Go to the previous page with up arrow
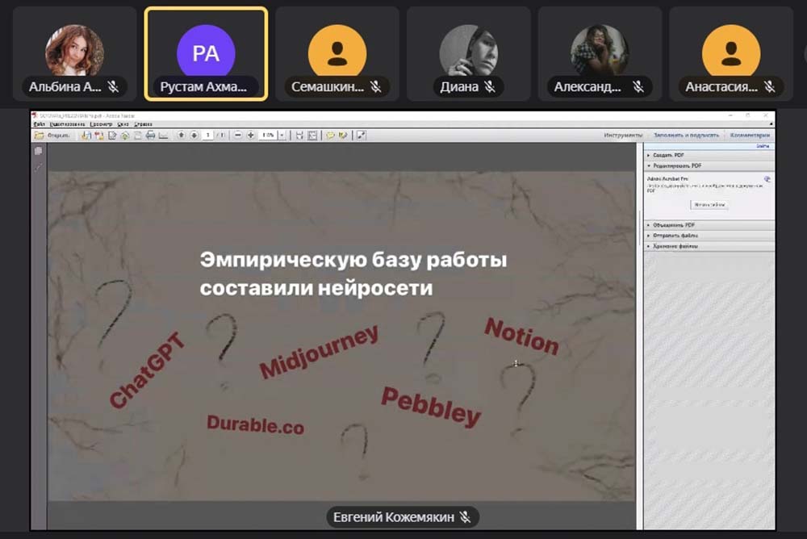Screen dimensions: 807x539 pos(182,136)
